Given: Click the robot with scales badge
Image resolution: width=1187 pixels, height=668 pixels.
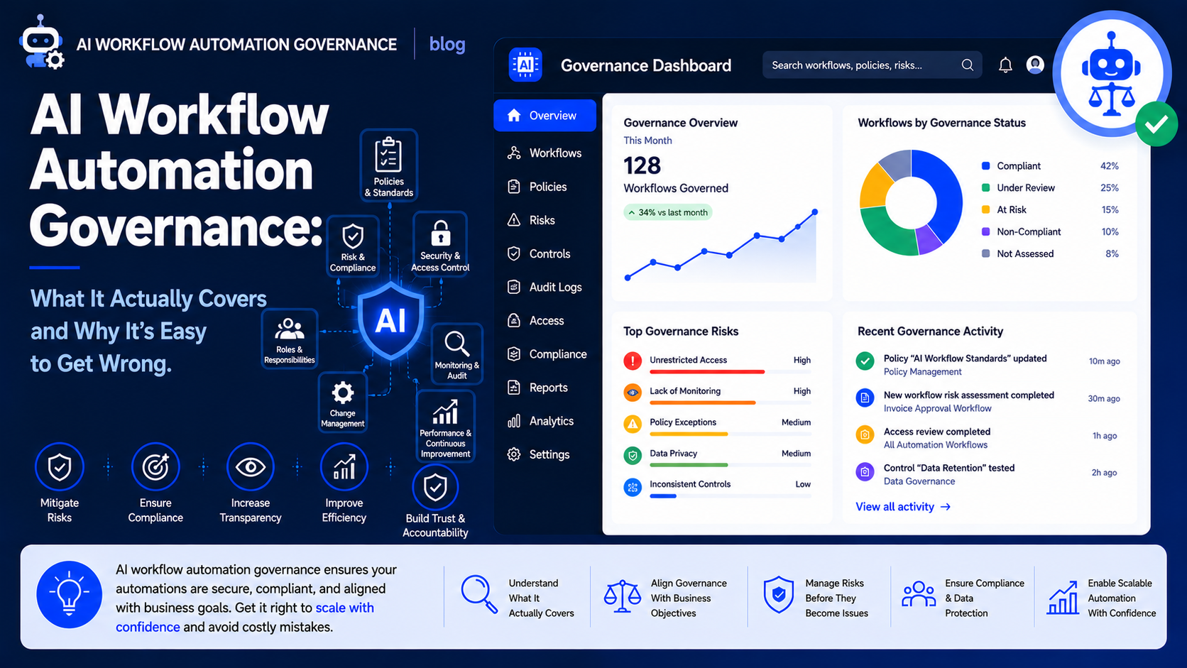Looking at the screenshot, I should tap(1111, 73).
